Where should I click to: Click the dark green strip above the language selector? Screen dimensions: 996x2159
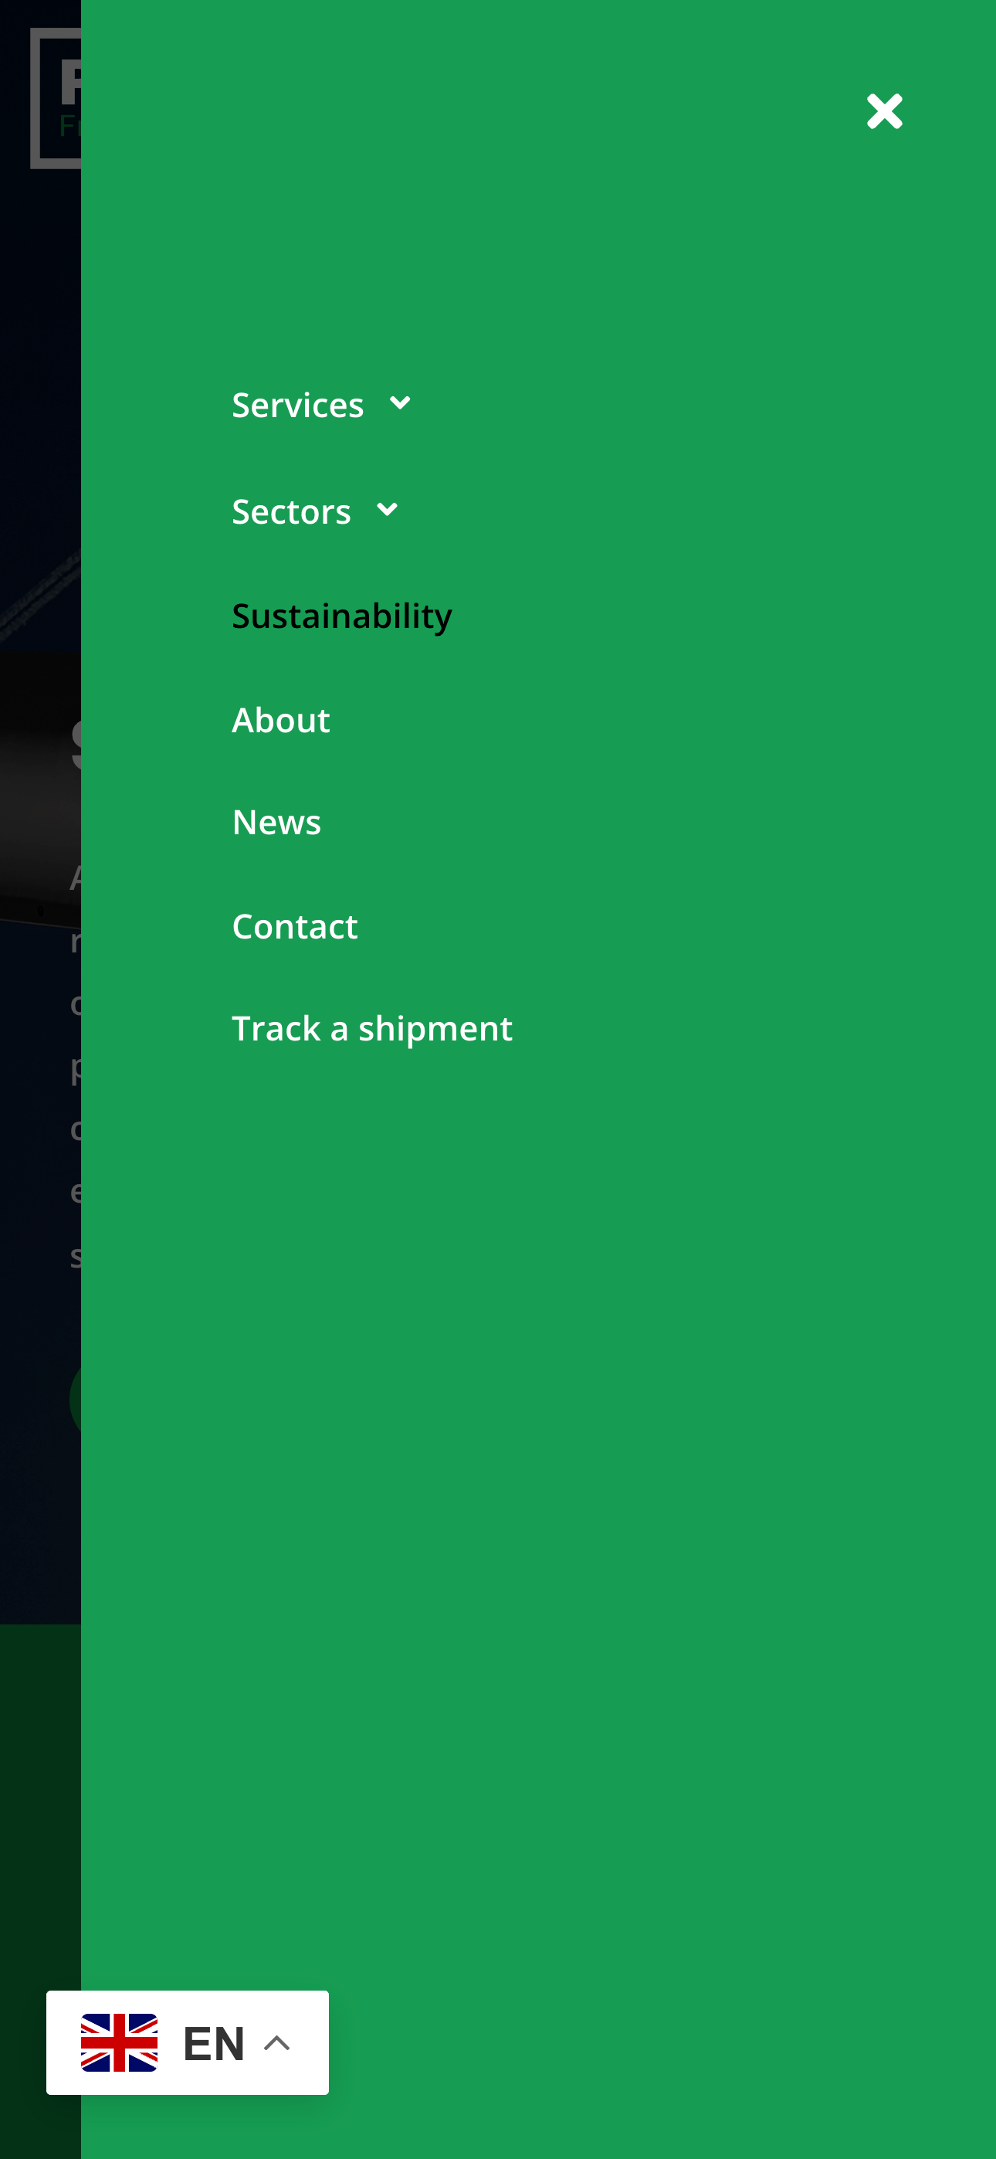[39, 1802]
